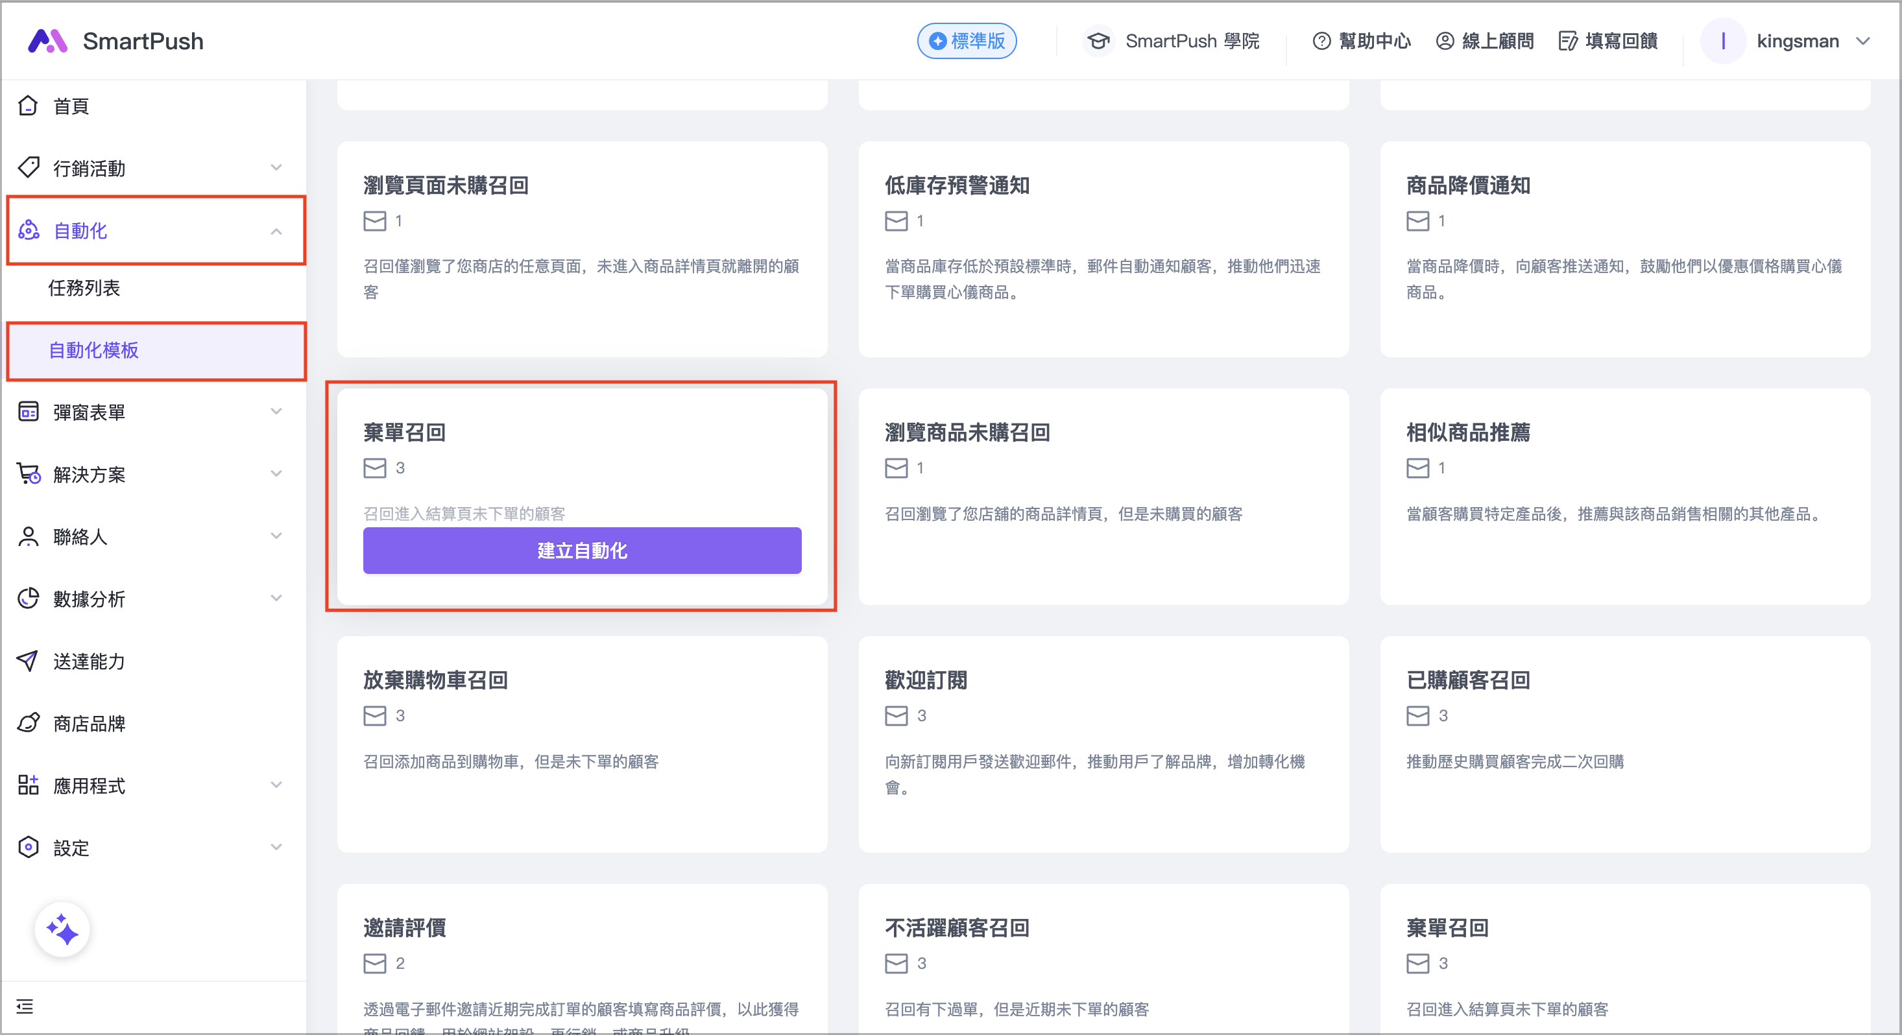
Task: Click the SmartPush logo icon
Action: (x=47, y=41)
